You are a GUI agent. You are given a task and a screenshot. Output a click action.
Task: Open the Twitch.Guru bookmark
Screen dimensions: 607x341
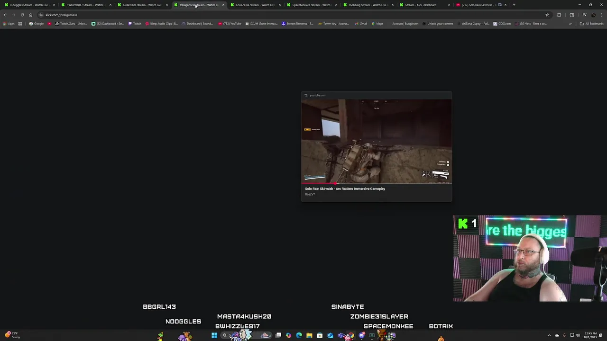point(71,24)
